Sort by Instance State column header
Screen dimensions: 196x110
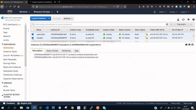coord(109,30)
